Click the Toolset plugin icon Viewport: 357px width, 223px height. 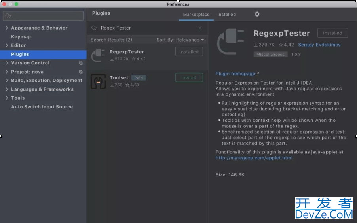pos(98,81)
